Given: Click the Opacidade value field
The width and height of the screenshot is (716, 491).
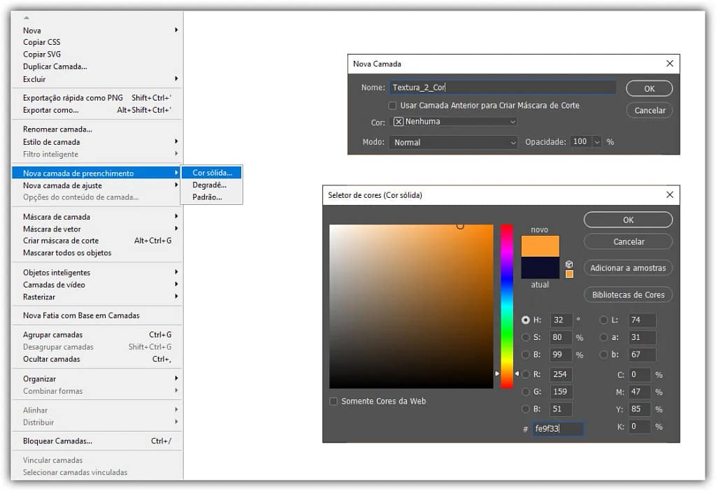Looking at the screenshot, I should (581, 142).
